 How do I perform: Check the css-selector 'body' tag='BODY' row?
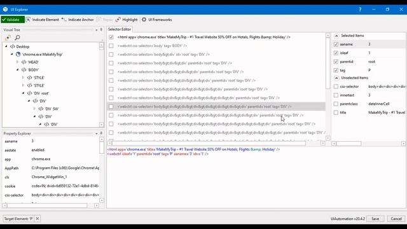coord(111,46)
